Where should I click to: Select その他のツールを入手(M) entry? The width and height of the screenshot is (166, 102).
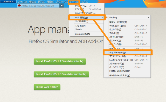[x=127, y=76]
